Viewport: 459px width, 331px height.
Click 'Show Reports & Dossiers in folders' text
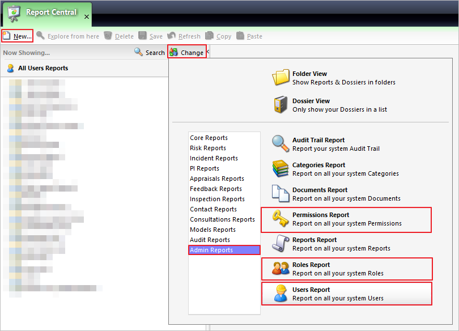[344, 82]
